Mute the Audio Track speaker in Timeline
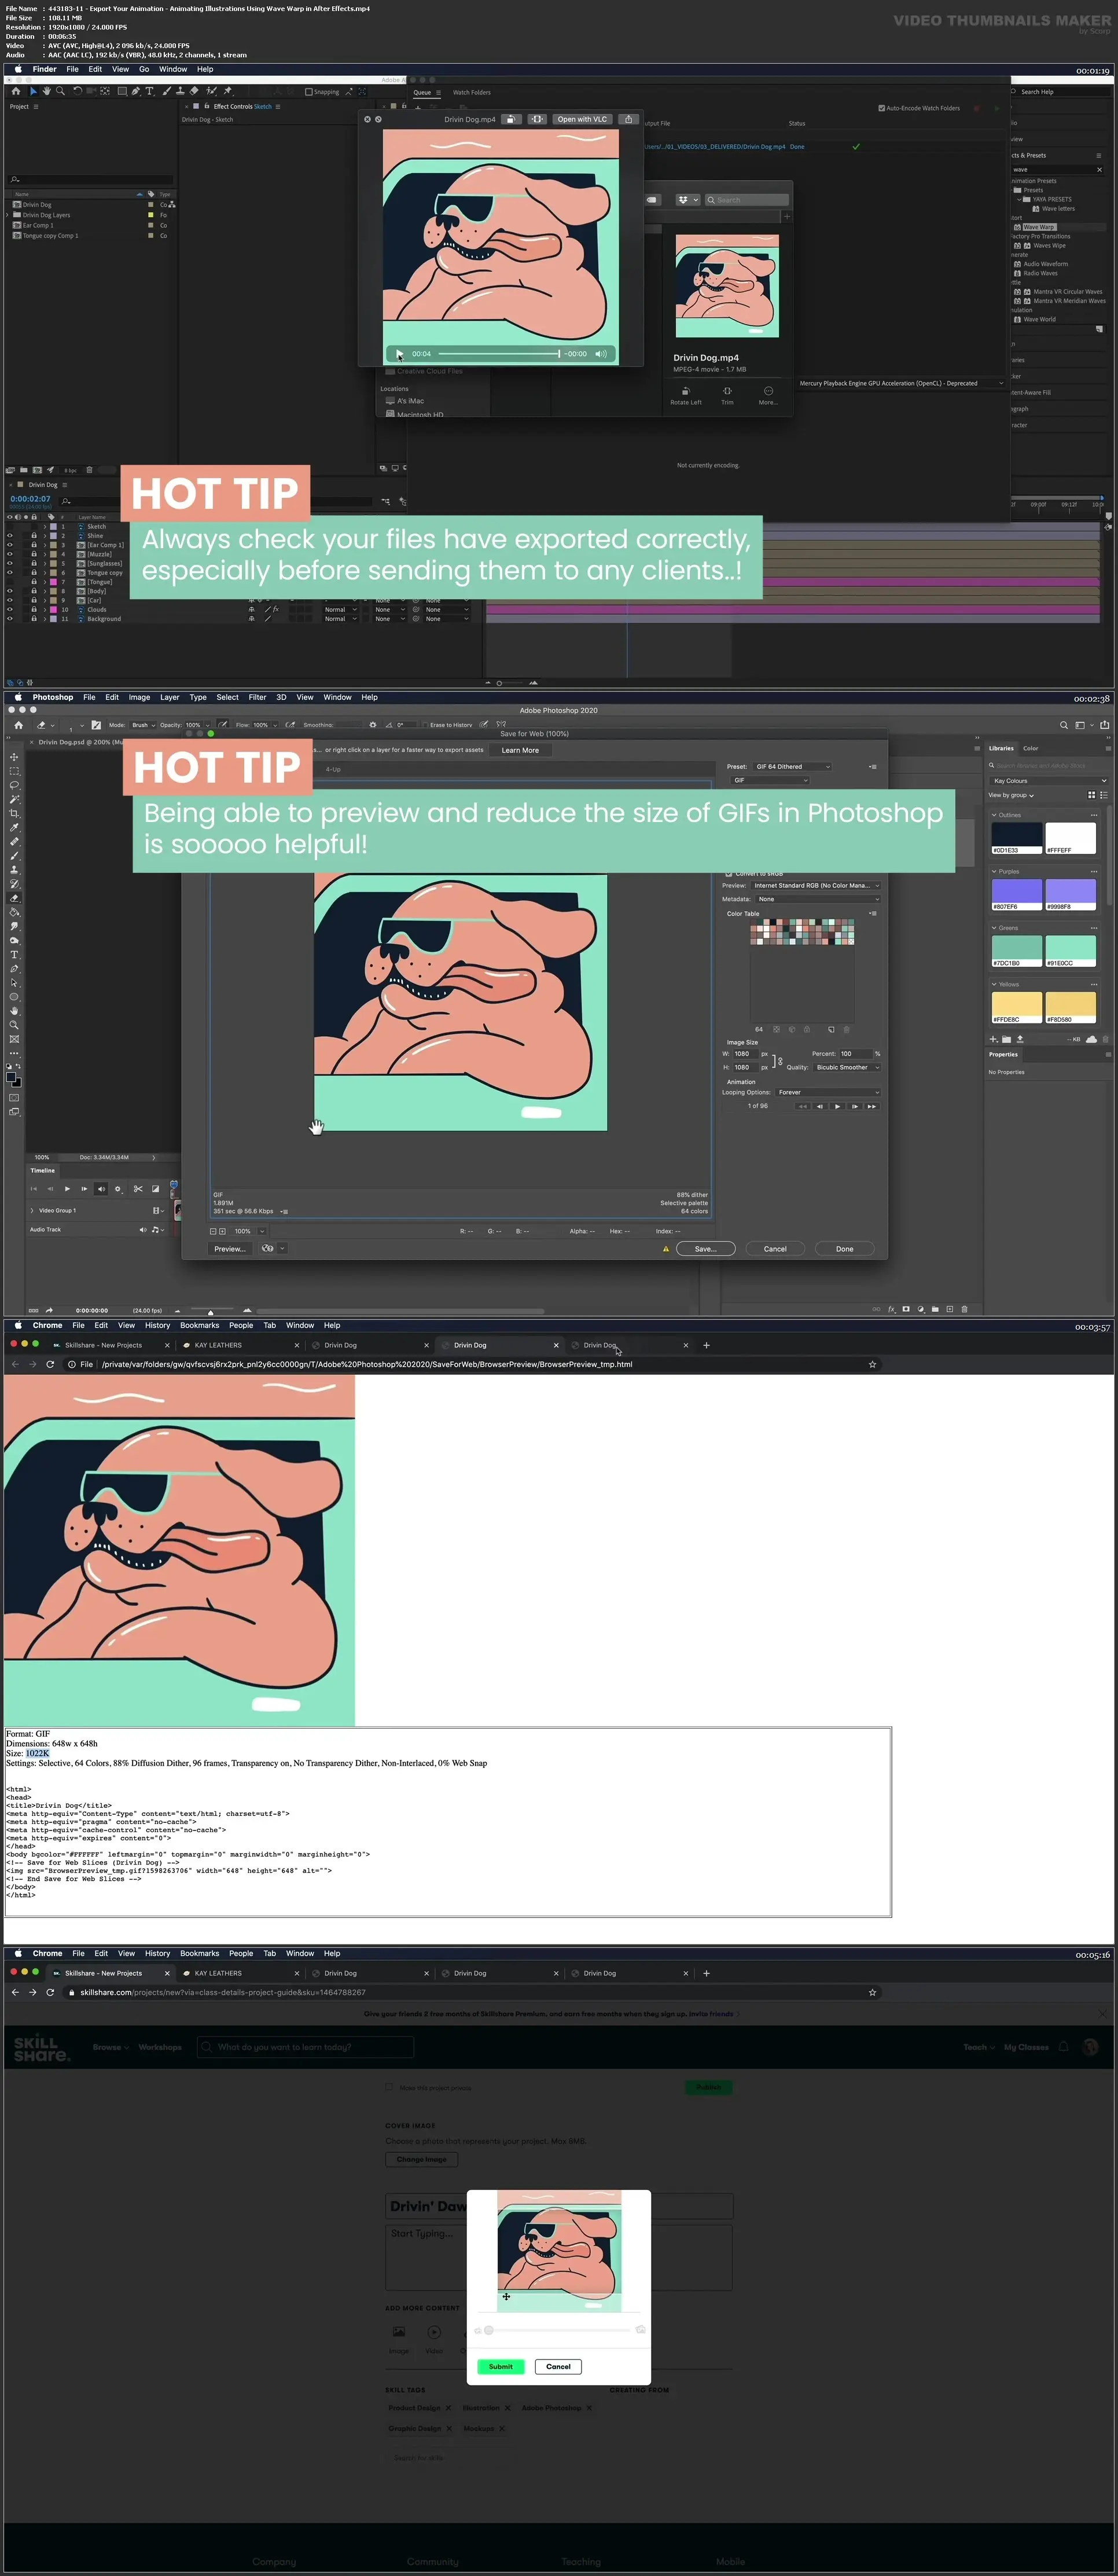This screenshot has height=2576, width=1118. (142, 1230)
